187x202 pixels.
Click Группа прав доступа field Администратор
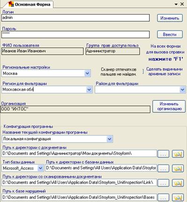[112, 51]
